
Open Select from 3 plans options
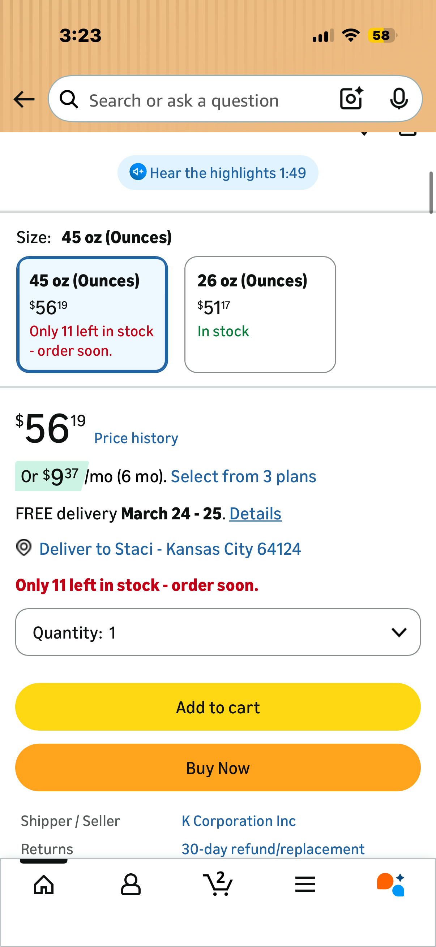[x=243, y=476]
